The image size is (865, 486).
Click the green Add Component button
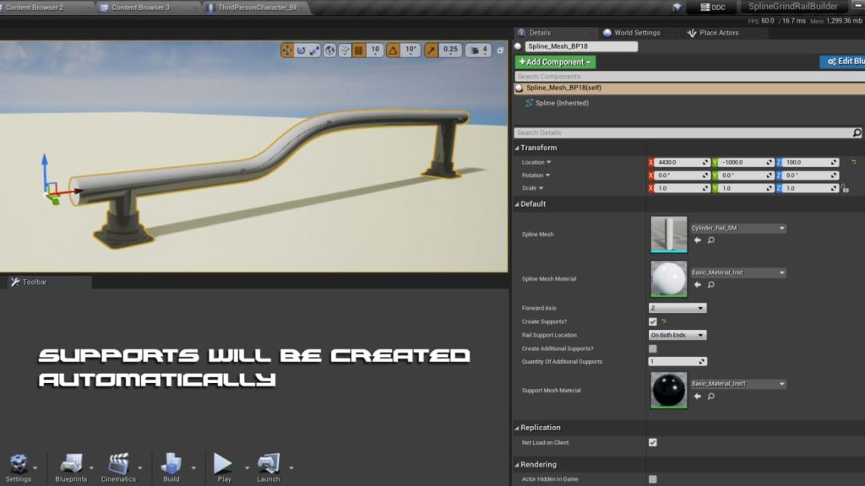click(555, 62)
